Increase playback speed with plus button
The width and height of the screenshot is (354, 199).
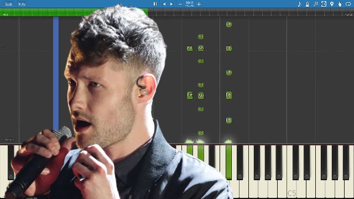(x=199, y=4)
